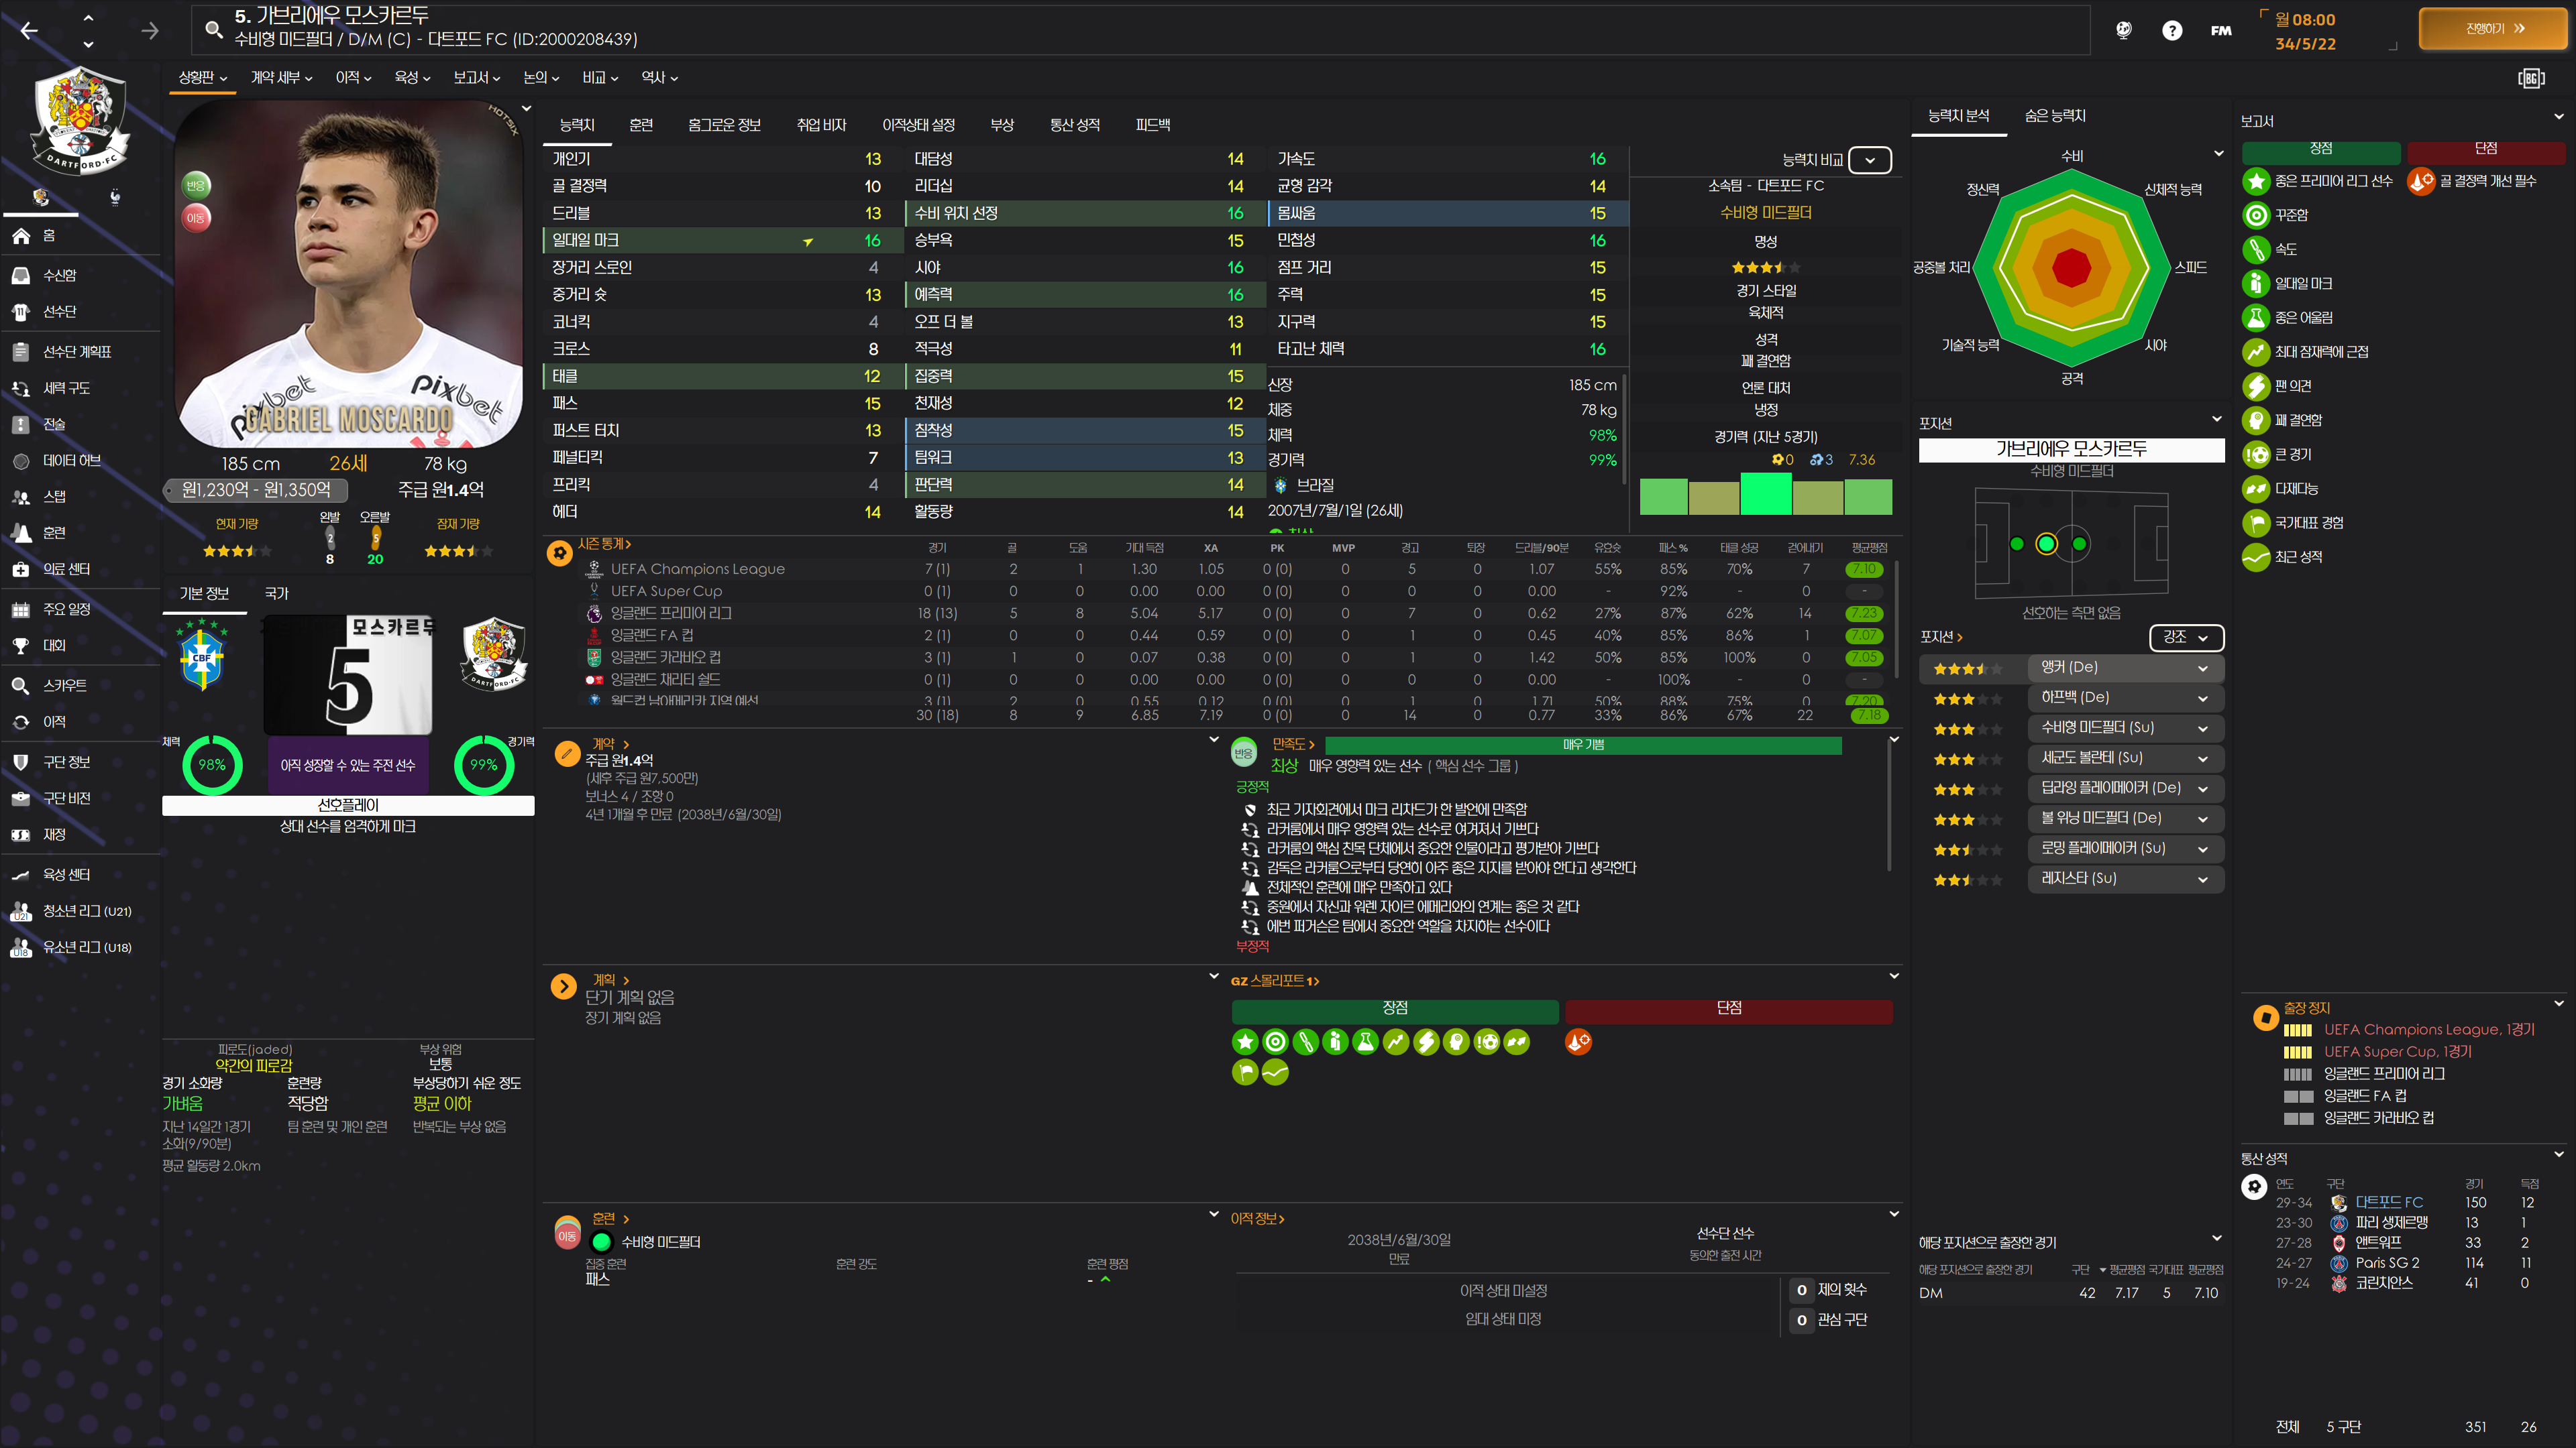Image resolution: width=2576 pixels, height=1448 pixels.
Task: Click the 스카우트 scouting sidebar icon
Action: (21, 686)
